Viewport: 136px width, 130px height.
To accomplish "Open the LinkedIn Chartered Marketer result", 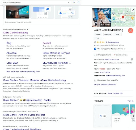I will (35, 80).
